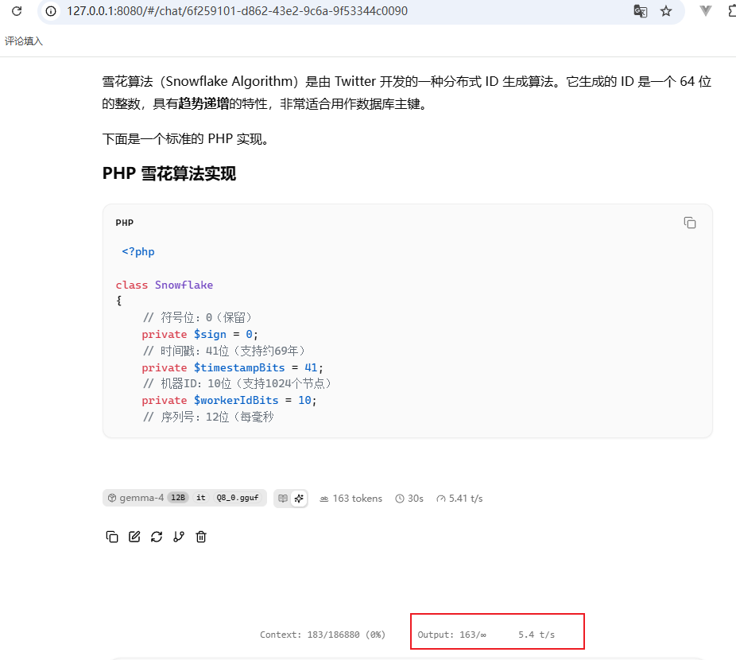The width and height of the screenshot is (736, 660).
Task: Click the '$workerIdBits = 10' code line
Action: coord(229,401)
